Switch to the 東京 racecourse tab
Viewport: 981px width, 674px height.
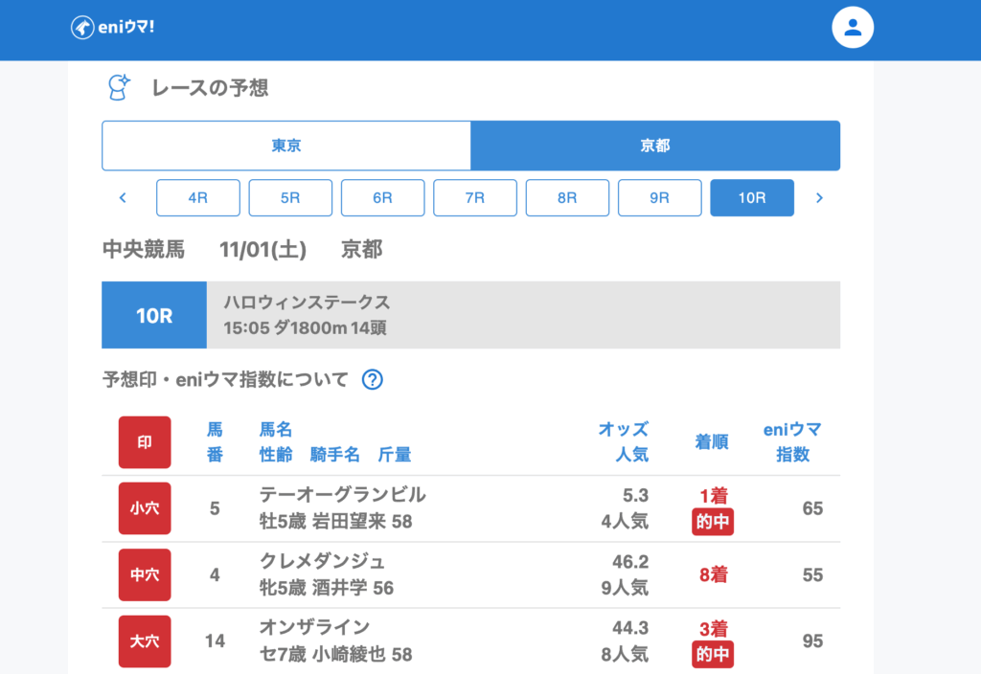[286, 146]
